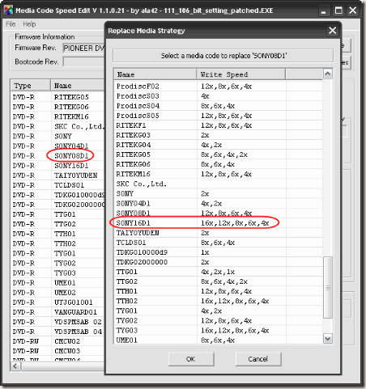Select TTH02 in the dialog list

tap(218, 301)
